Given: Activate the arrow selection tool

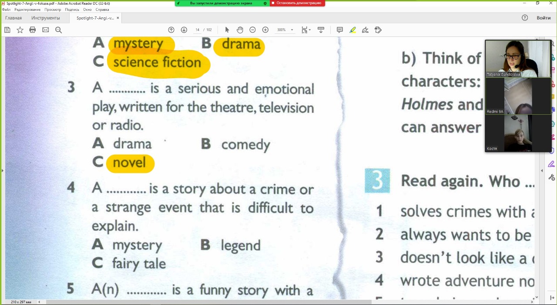Looking at the screenshot, I should (x=227, y=30).
